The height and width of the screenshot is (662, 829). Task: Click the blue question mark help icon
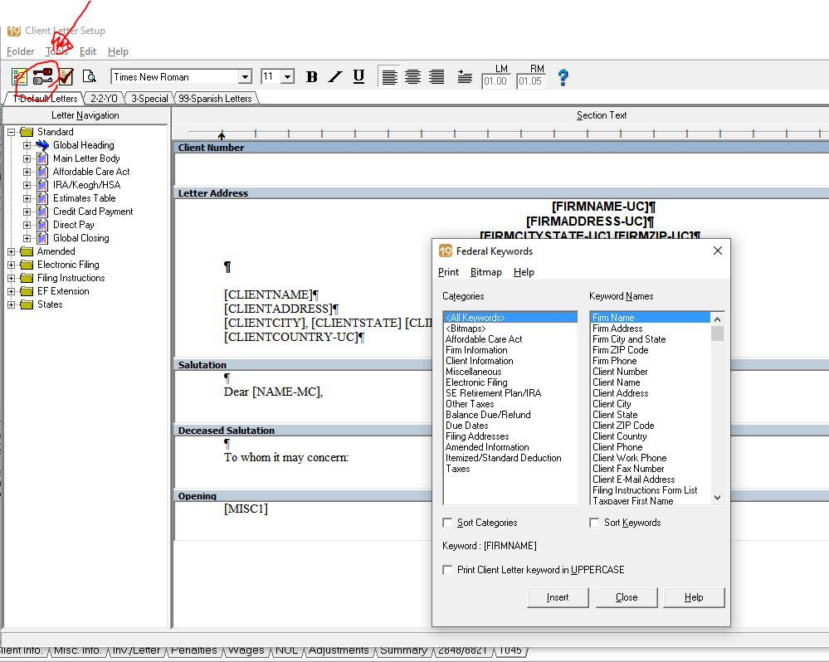pos(563,77)
